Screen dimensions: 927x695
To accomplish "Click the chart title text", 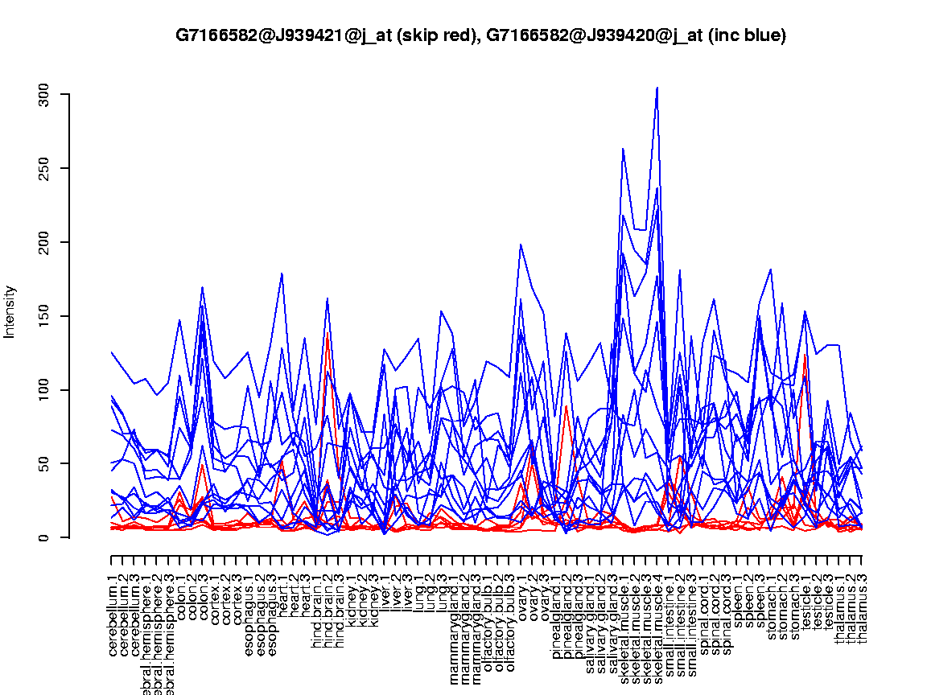I will pos(480,35).
